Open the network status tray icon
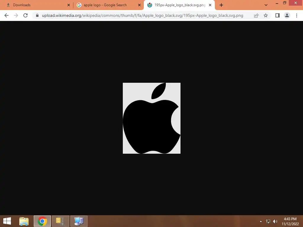 pos(268,221)
